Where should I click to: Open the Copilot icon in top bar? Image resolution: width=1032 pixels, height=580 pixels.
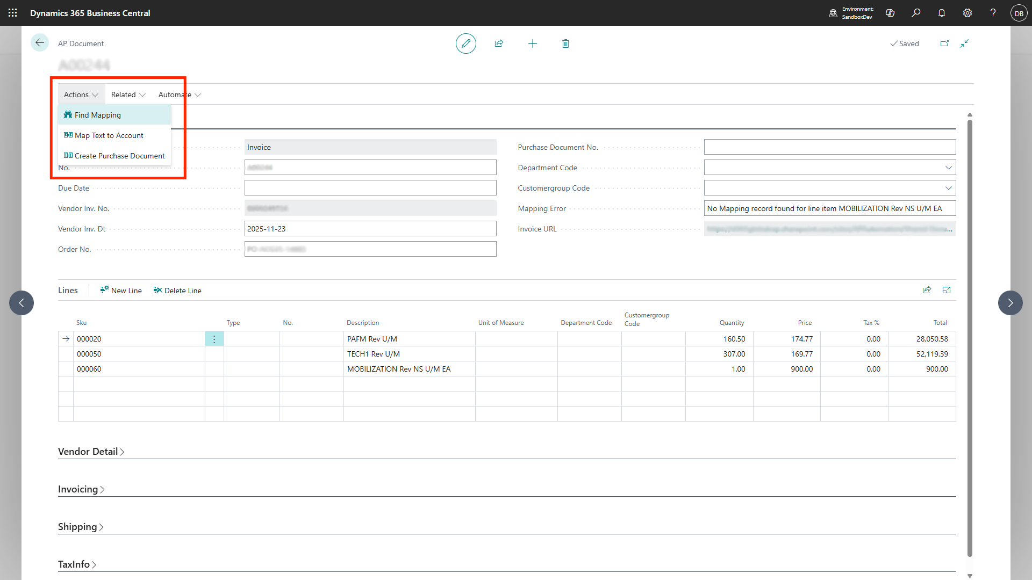click(x=890, y=13)
